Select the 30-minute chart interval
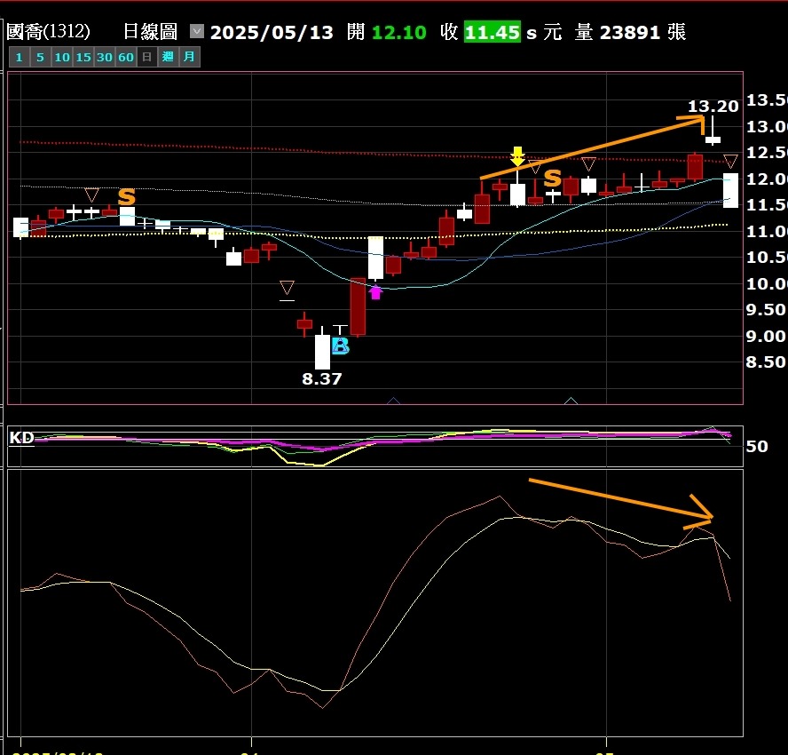The height and width of the screenshot is (755, 788). click(104, 58)
